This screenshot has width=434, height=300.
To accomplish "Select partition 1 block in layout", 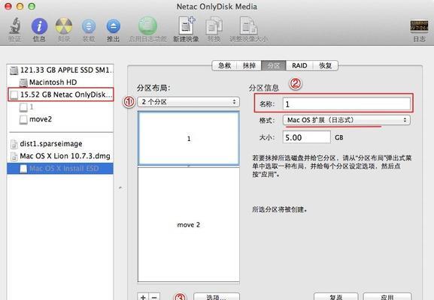I will [189, 138].
